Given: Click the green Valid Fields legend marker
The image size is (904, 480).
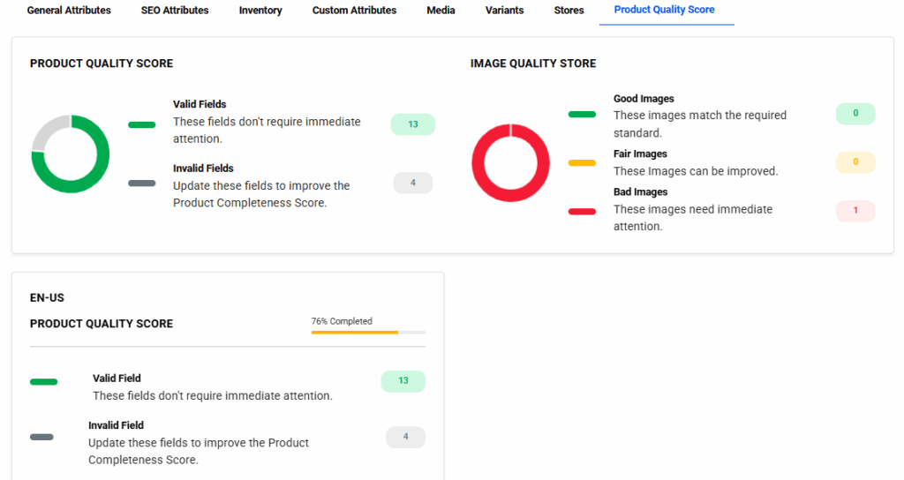Looking at the screenshot, I should (x=141, y=124).
